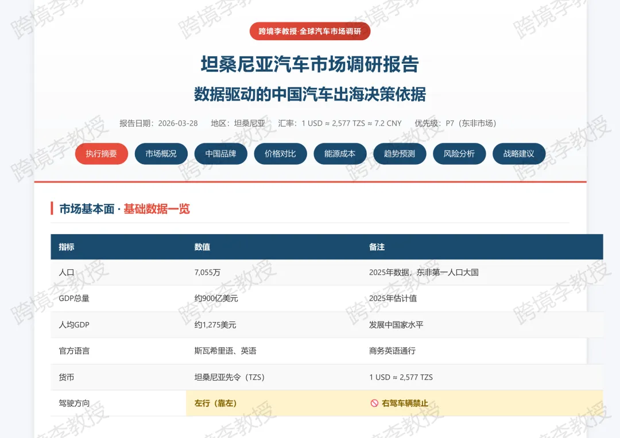Click the report date 2026-03-28
The height and width of the screenshot is (438, 620).
(x=178, y=123)
